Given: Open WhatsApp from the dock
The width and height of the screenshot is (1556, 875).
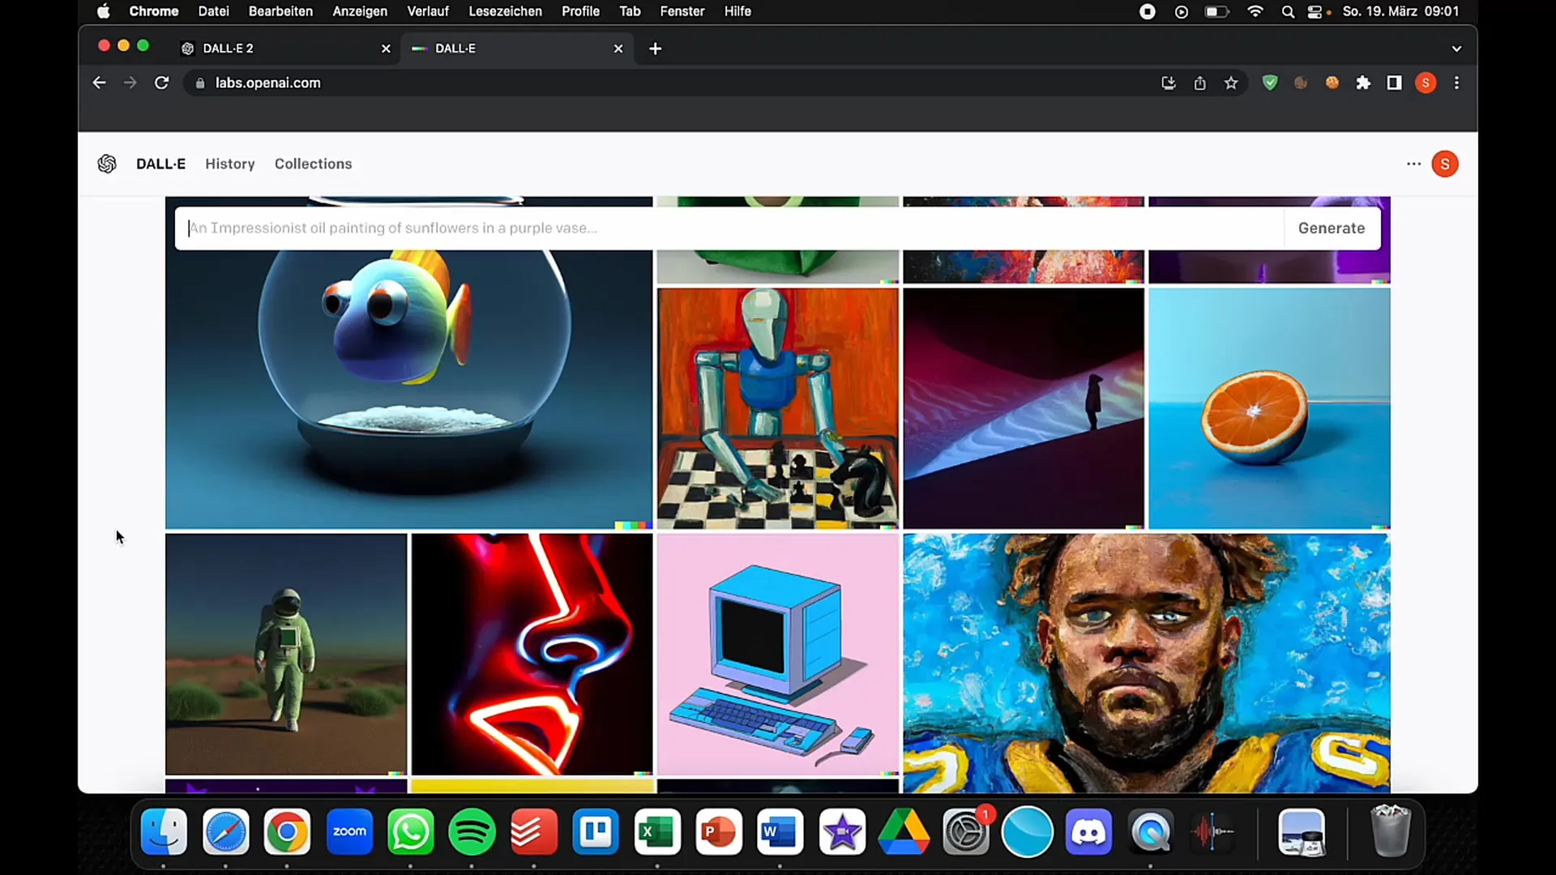Looking at the screenshot, I should coord(412,831).
